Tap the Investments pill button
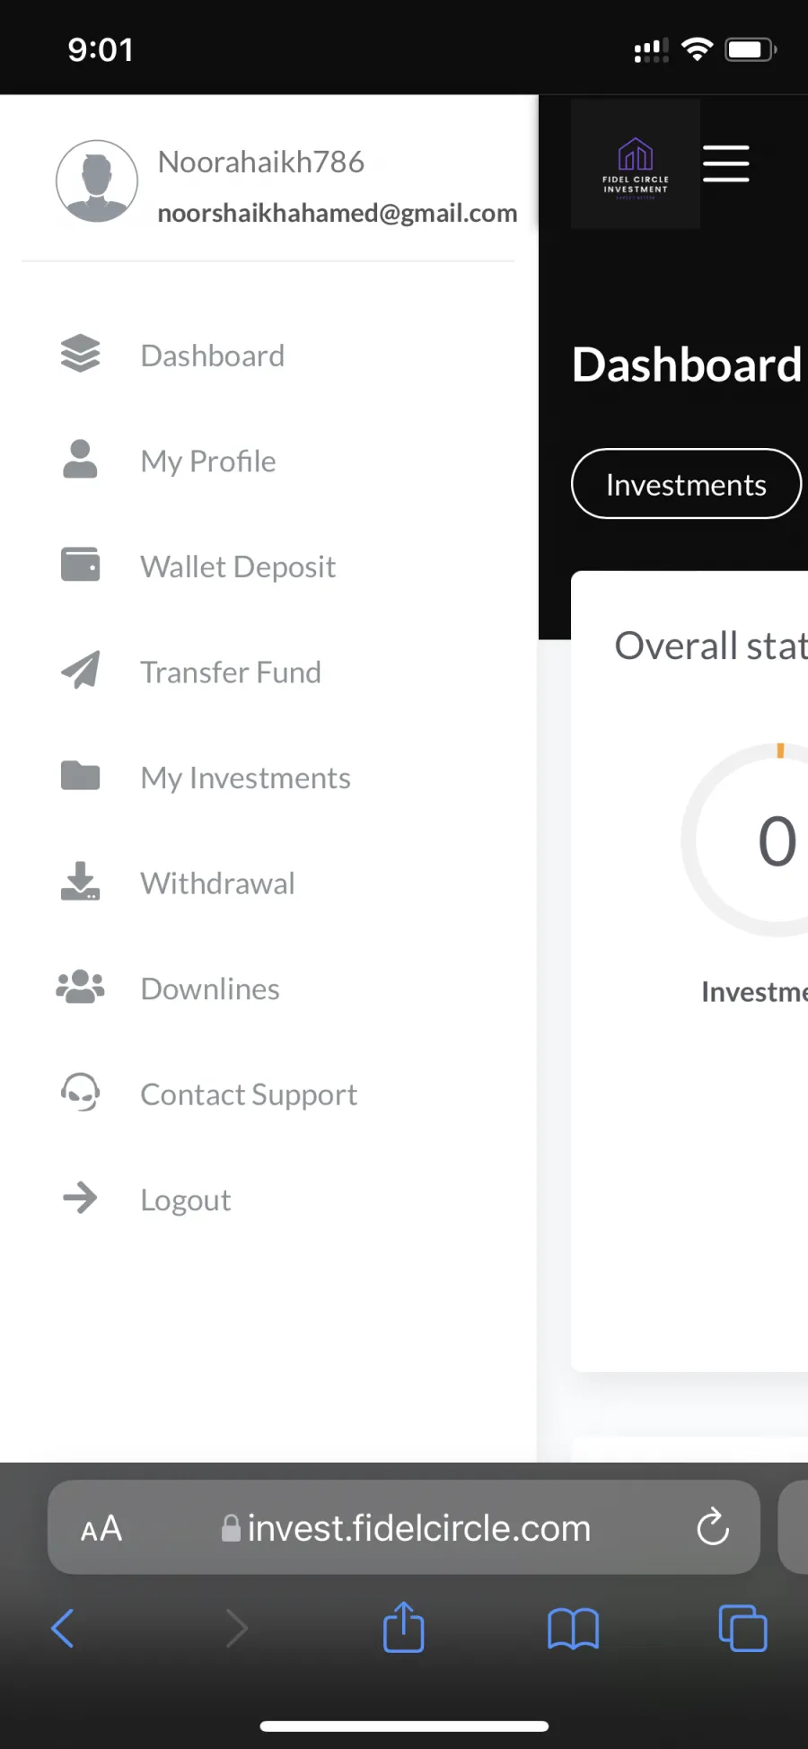 (686, 484)
